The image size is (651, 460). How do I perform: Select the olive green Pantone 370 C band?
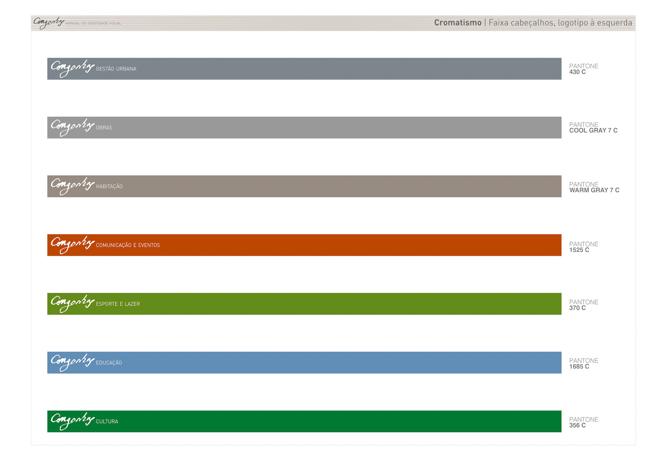coord(304,304)
